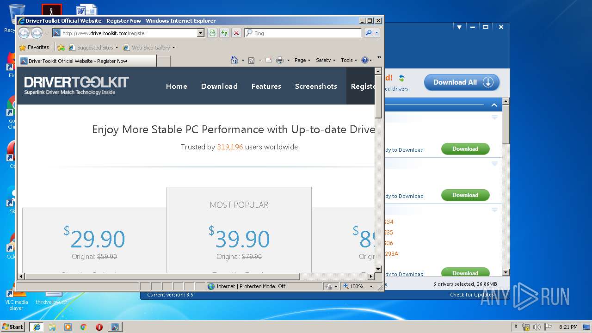Image resolution: width=592 pixels, height=333 pixels.
Task: Stop loading with the red X icon
Action: (236, 33)
